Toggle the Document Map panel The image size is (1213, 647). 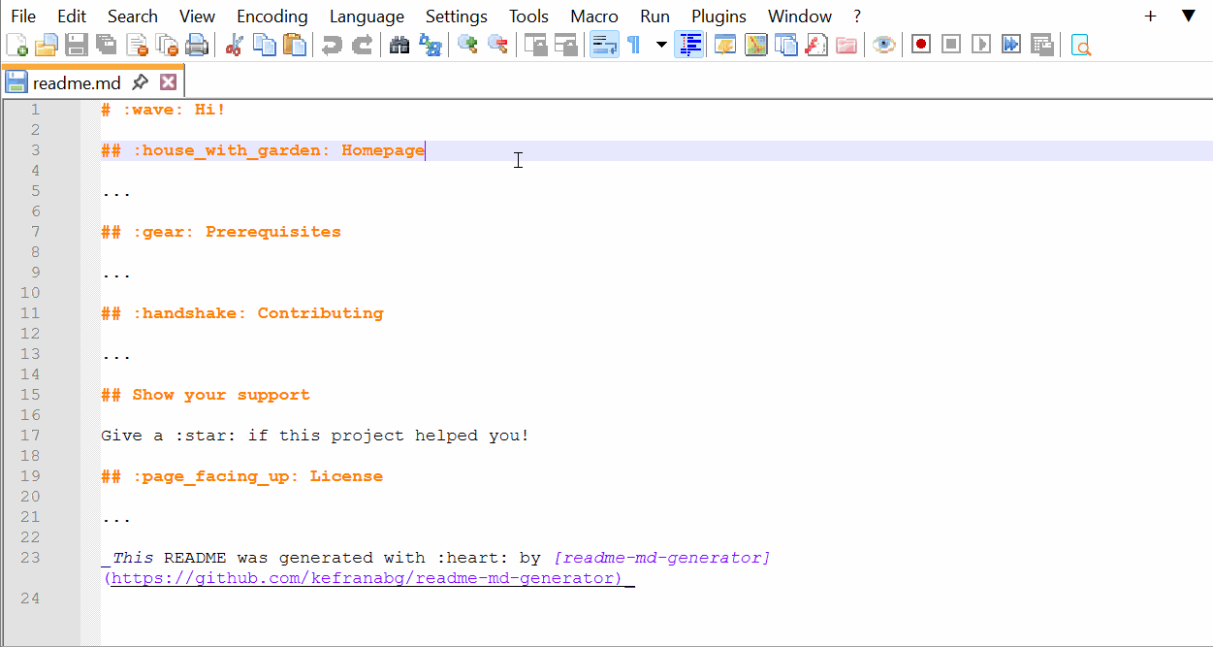[x=755, y=44]
